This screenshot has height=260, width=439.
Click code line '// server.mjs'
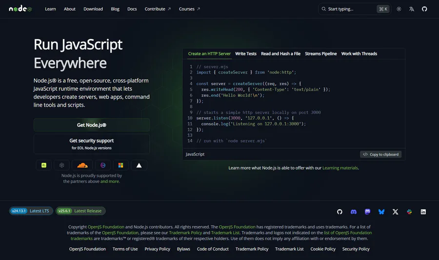212,67
